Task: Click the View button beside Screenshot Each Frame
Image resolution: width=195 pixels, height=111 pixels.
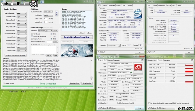Action: (56, 42)
